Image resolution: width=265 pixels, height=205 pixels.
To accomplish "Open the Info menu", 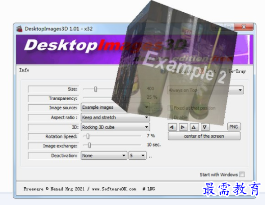I will coord(24,70).
